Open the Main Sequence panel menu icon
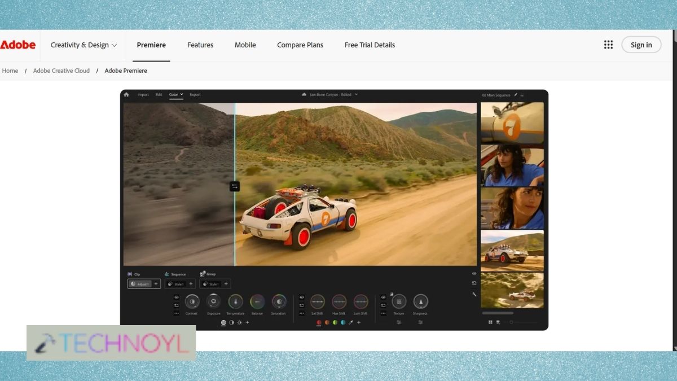This screenshot has height=381, width=677. (x=522, y=95)
